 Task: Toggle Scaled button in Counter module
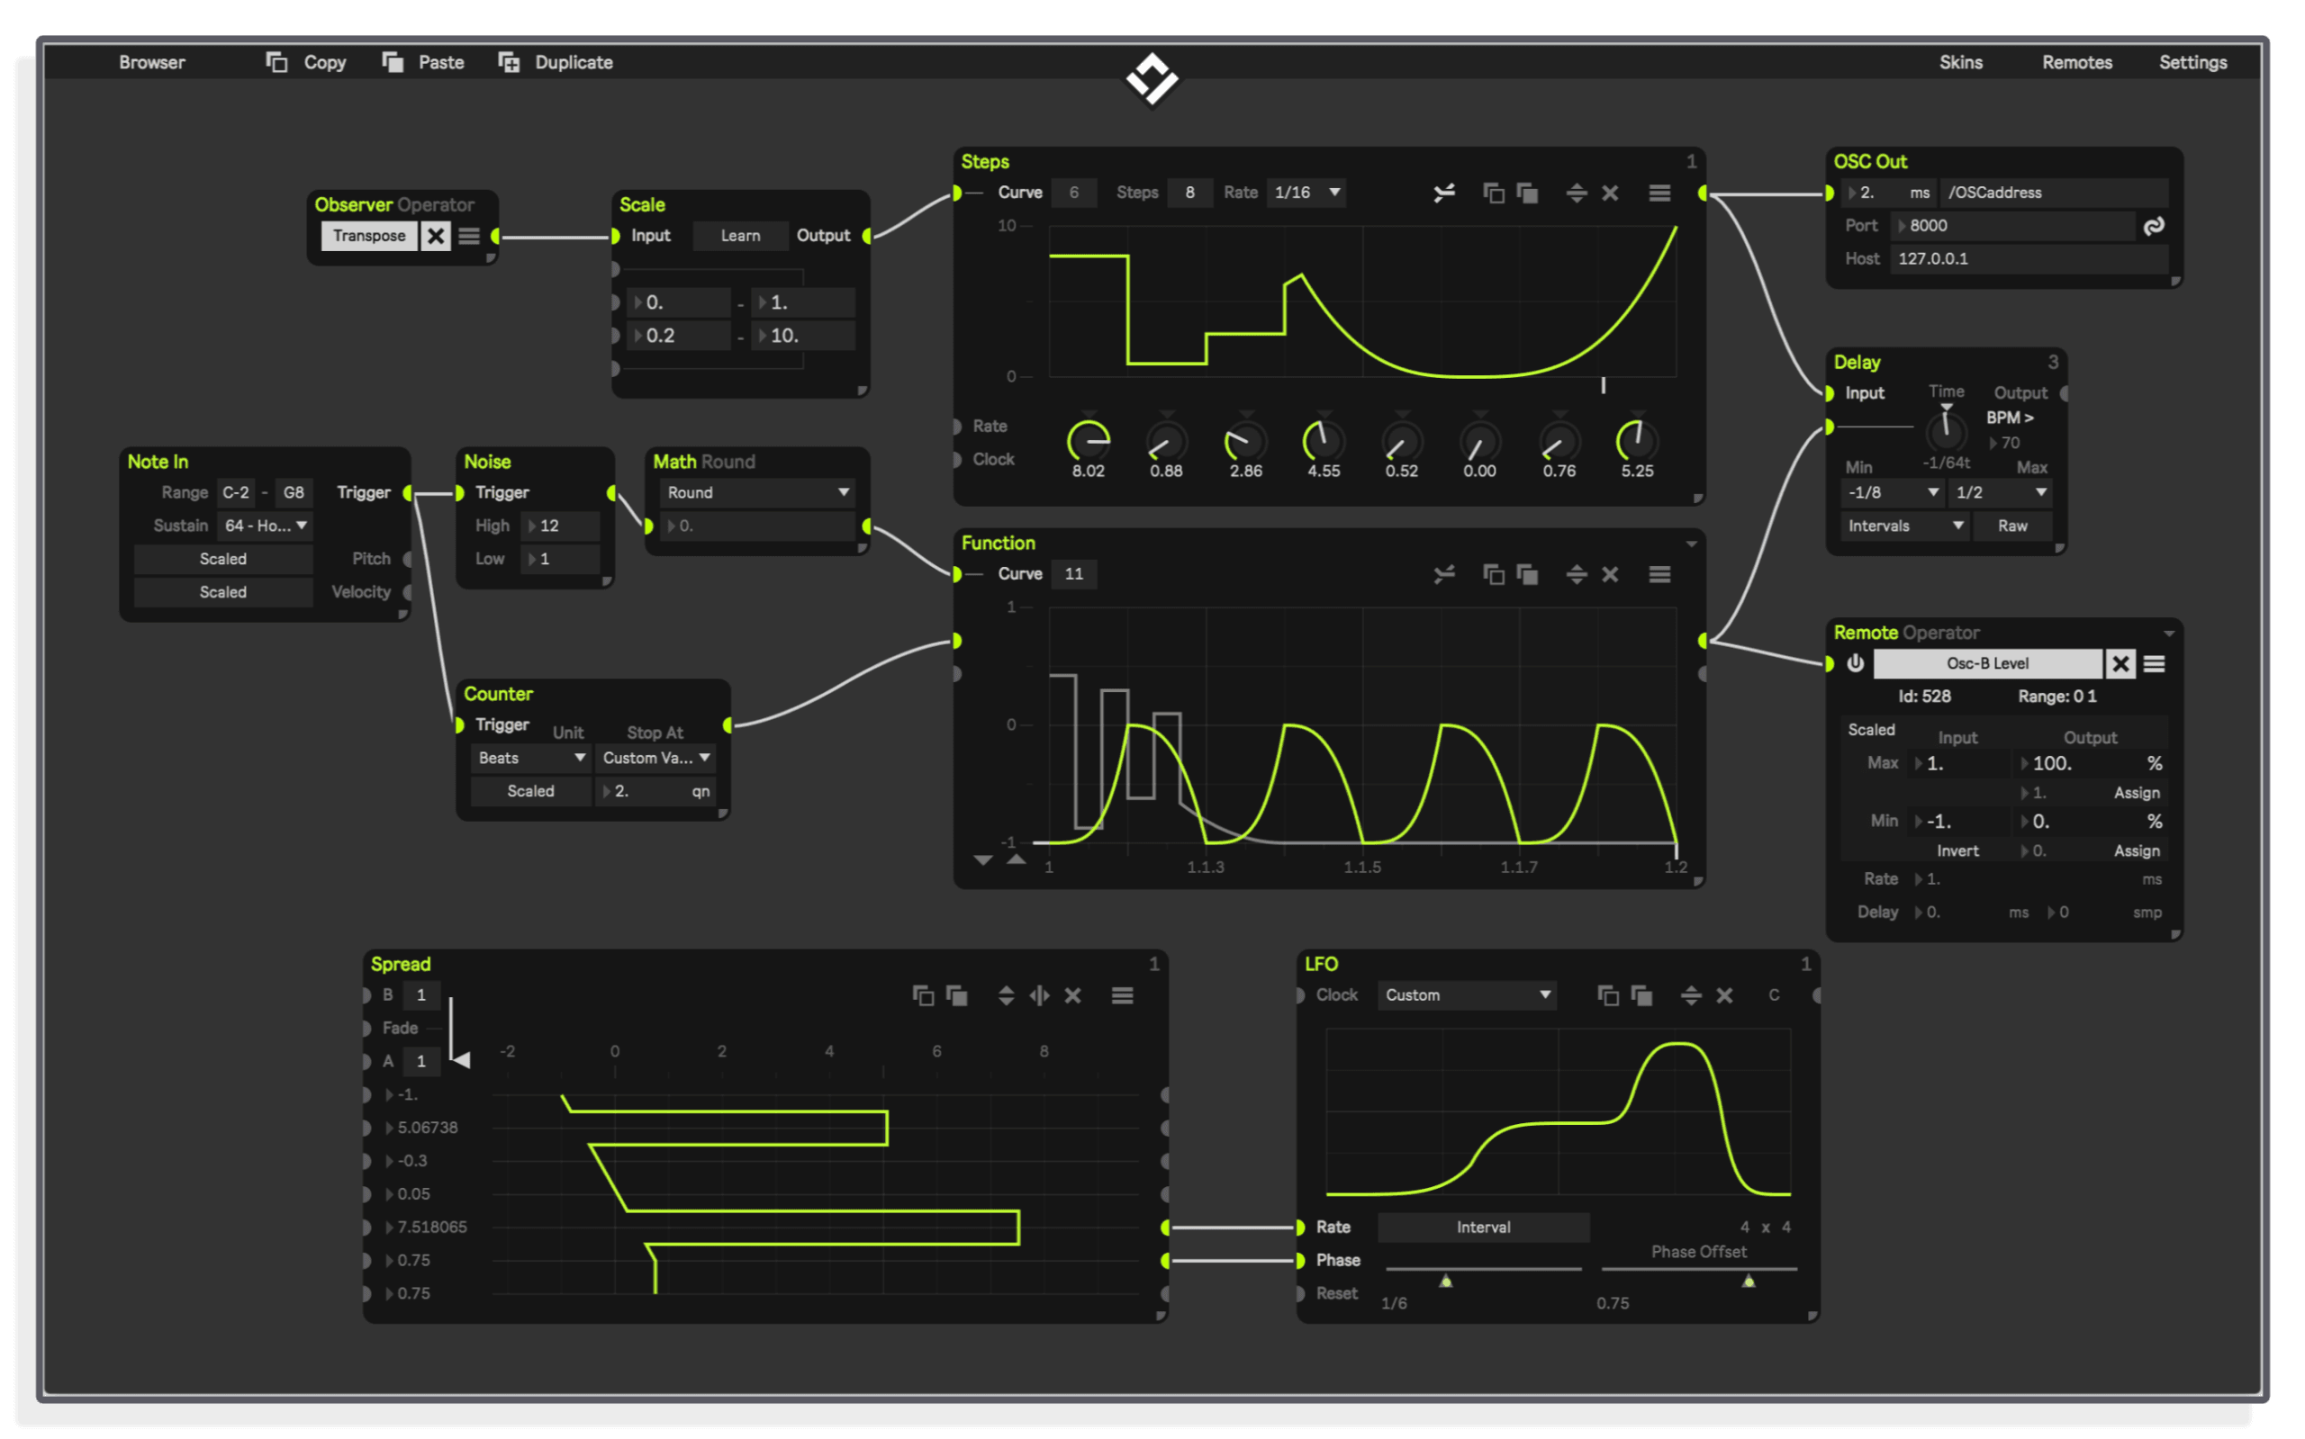530,791
